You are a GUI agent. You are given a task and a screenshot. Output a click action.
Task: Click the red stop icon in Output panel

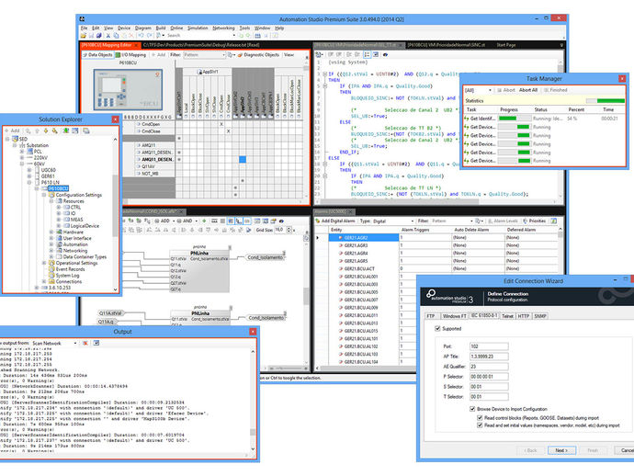(85, 343)
